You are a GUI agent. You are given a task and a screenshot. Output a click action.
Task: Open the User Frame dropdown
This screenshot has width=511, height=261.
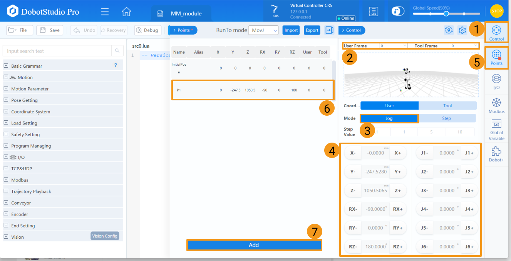[x=393, y=46]
